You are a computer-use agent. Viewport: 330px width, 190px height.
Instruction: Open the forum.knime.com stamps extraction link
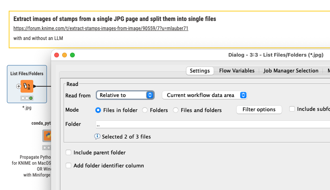[x=101, y=28]
